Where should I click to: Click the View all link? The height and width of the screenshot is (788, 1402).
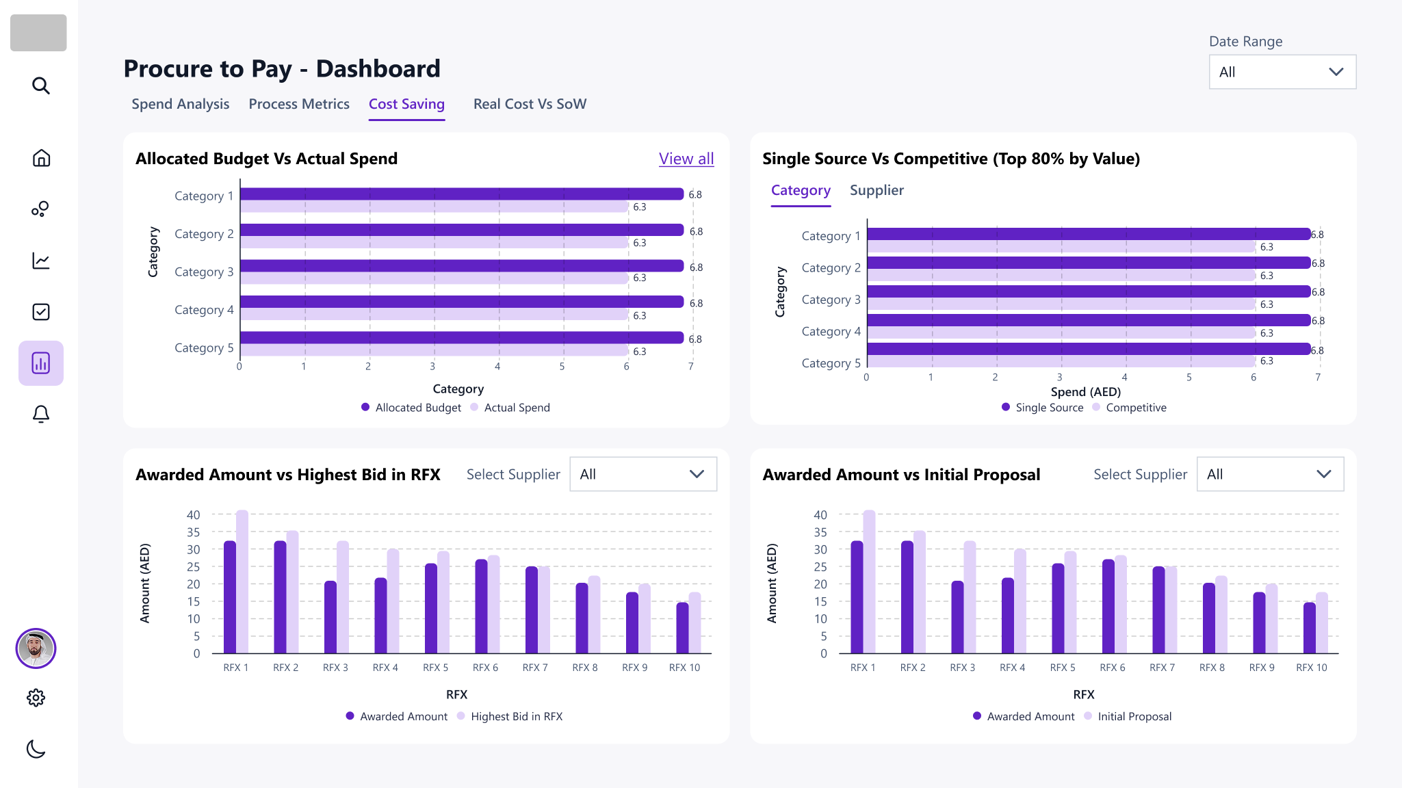686,159
